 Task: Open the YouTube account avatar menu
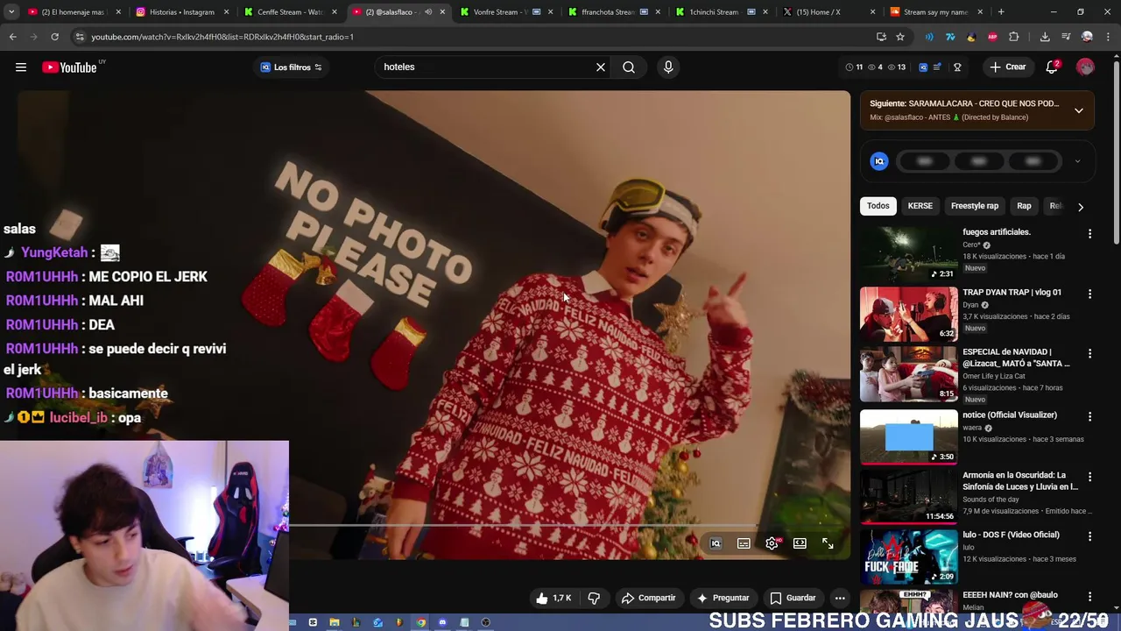click(1085, 67)
